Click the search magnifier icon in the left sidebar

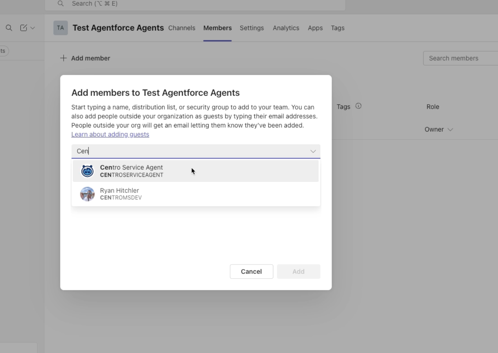[x=9, y=28]
